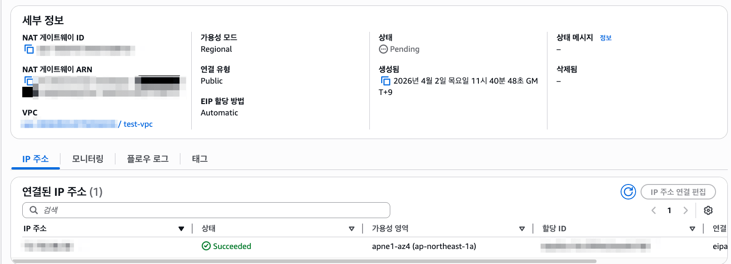Click the IP 주소 연결 편집 button
The height and width of the screenshot is (264, 731).
(678, 192)
